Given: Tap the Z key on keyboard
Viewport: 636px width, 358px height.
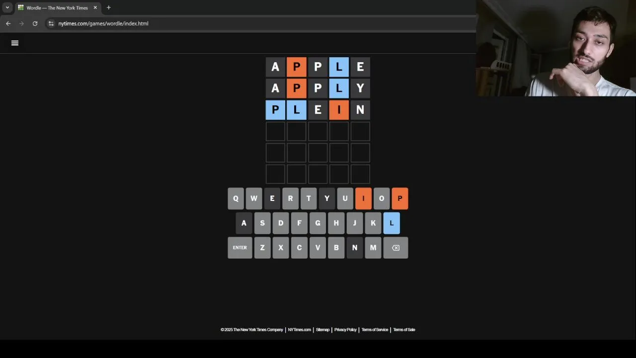Looking at the screenshot, I should tap(262, 248).
